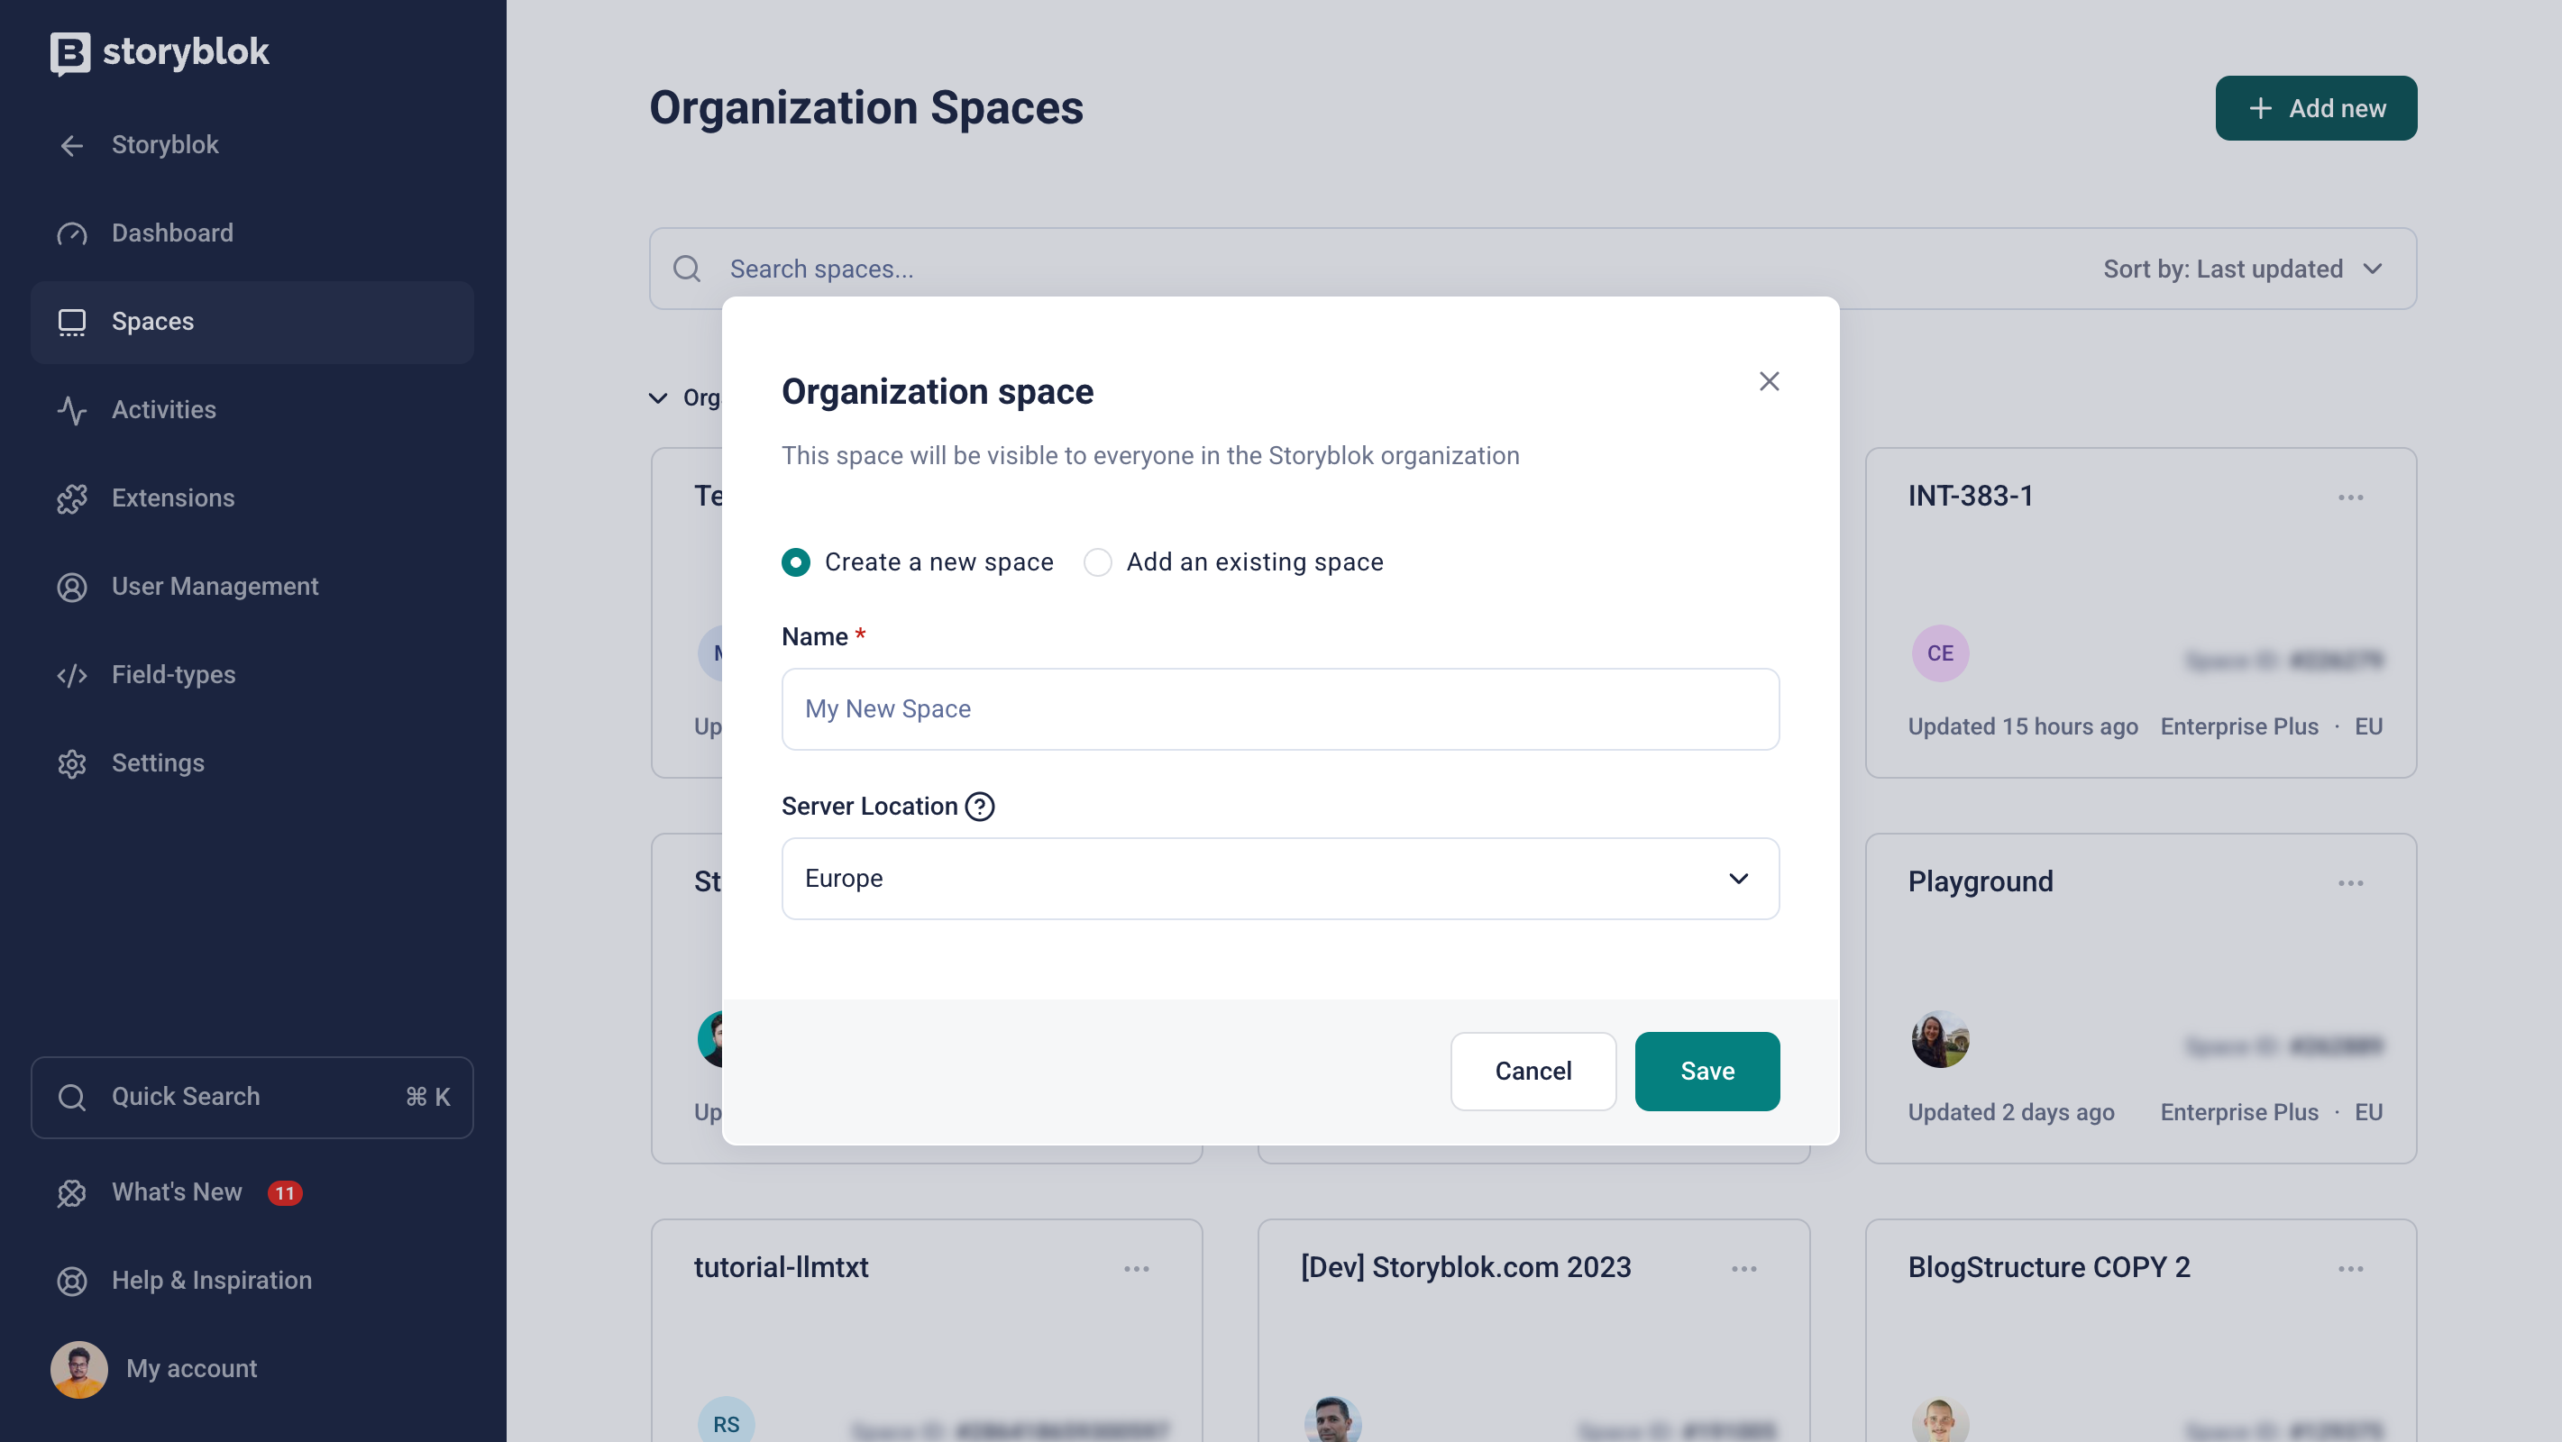This screenshot has width=2562, height=1442.
Task: Open the tutorial-llmtxt card three-dot menu
Action: 1136,1269
